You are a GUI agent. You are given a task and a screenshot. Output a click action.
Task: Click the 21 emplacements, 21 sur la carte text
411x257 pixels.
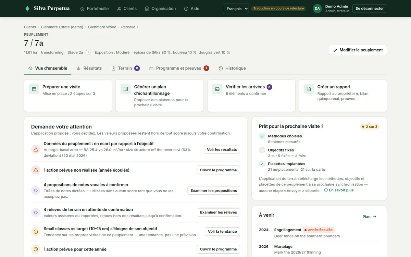(297, 170)
